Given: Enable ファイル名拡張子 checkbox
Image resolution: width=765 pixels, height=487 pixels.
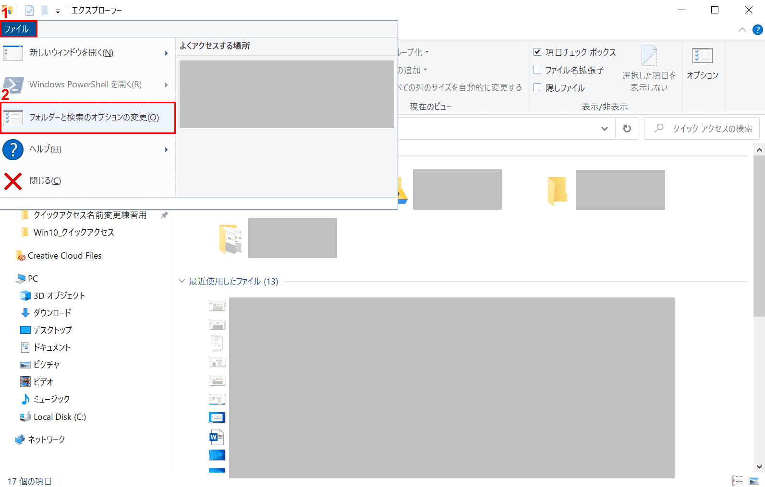Looking at the screenshot, I should (537, 70).
